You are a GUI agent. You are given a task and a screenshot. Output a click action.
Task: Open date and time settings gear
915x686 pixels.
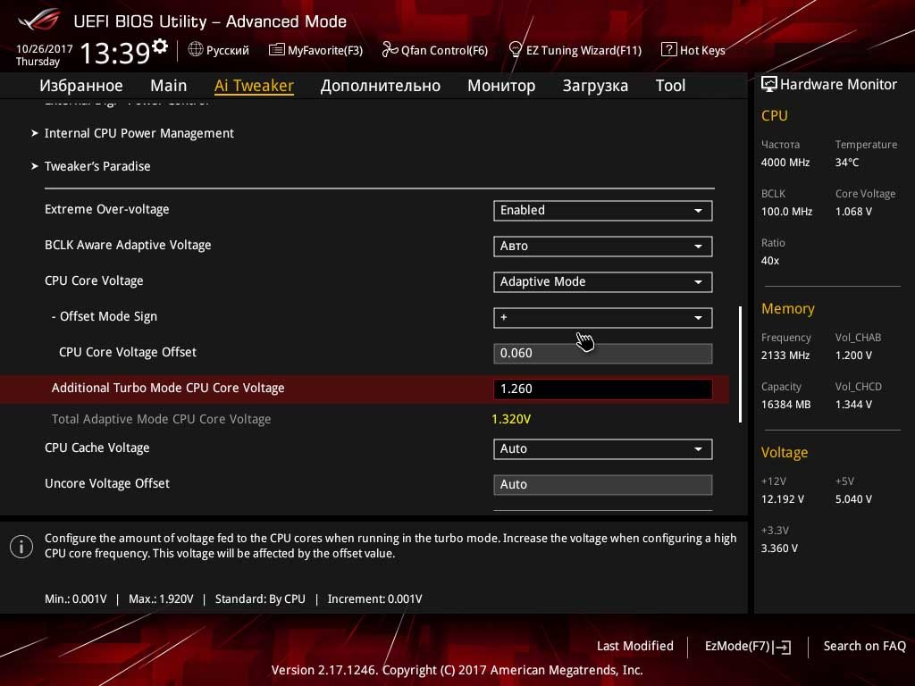tap(159, 46)
